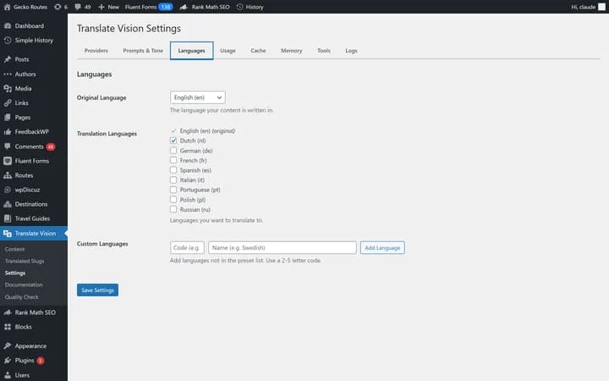Click the red Comments count badge
609x381 pixels.
pos(51,146)
